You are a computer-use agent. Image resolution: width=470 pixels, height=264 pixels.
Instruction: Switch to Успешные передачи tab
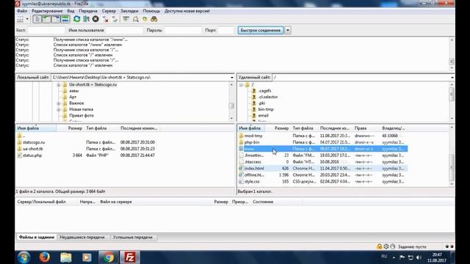pyautogui.click(x=133, y=237)
